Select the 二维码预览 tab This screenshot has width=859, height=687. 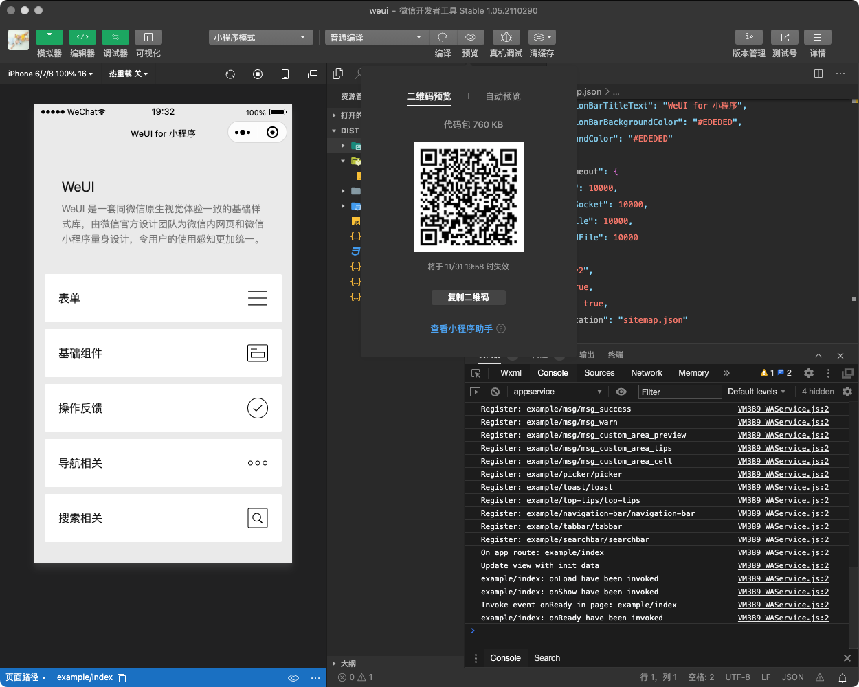(x=429, y=97)
